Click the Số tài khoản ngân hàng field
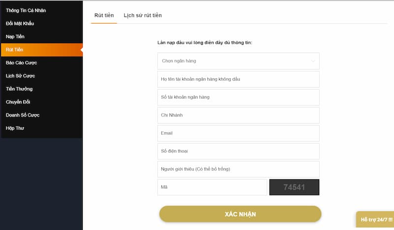Image resolution: width=394 pixels, height=230 pixels. (x=238, y=97)
